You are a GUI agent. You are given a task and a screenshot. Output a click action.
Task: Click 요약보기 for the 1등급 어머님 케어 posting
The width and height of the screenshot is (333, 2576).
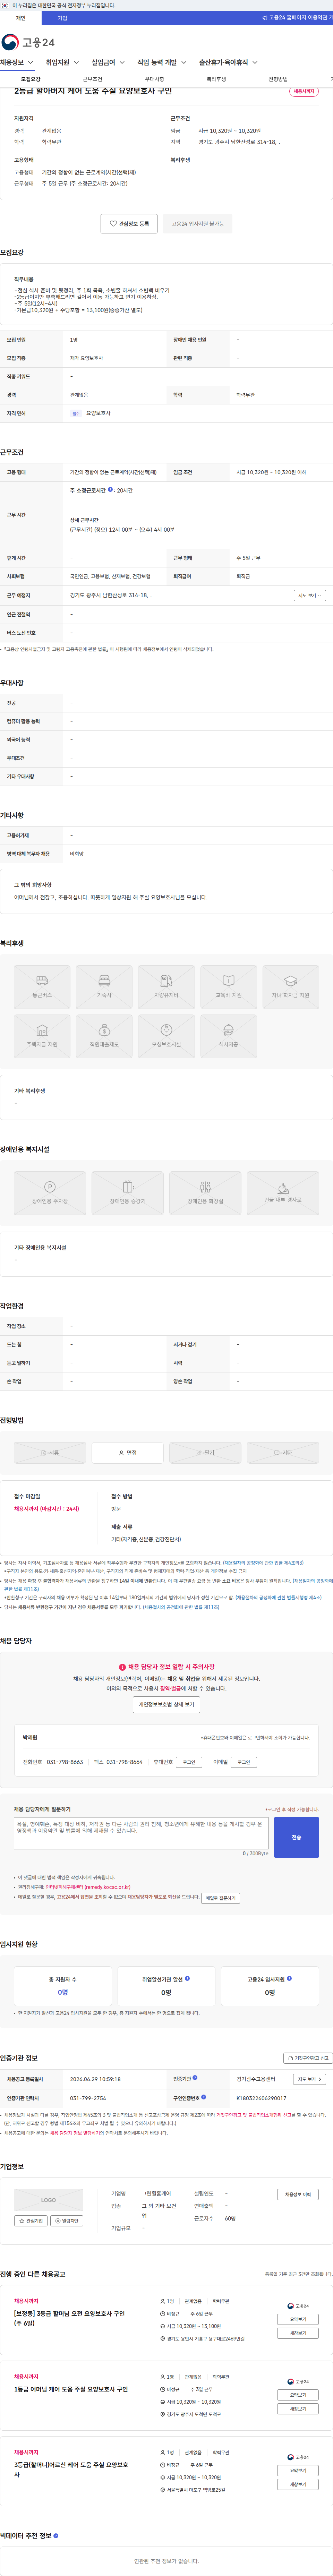298,2395
